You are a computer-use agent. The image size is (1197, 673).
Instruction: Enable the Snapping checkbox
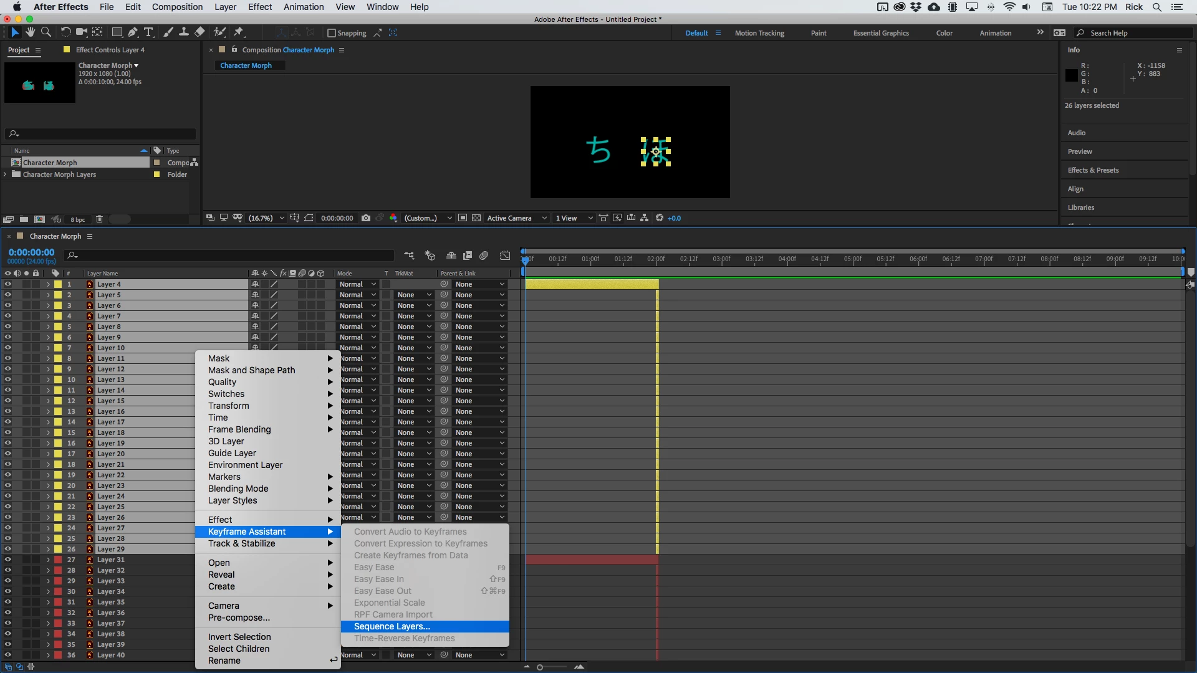pyautogui.click(x=332, y=33)
